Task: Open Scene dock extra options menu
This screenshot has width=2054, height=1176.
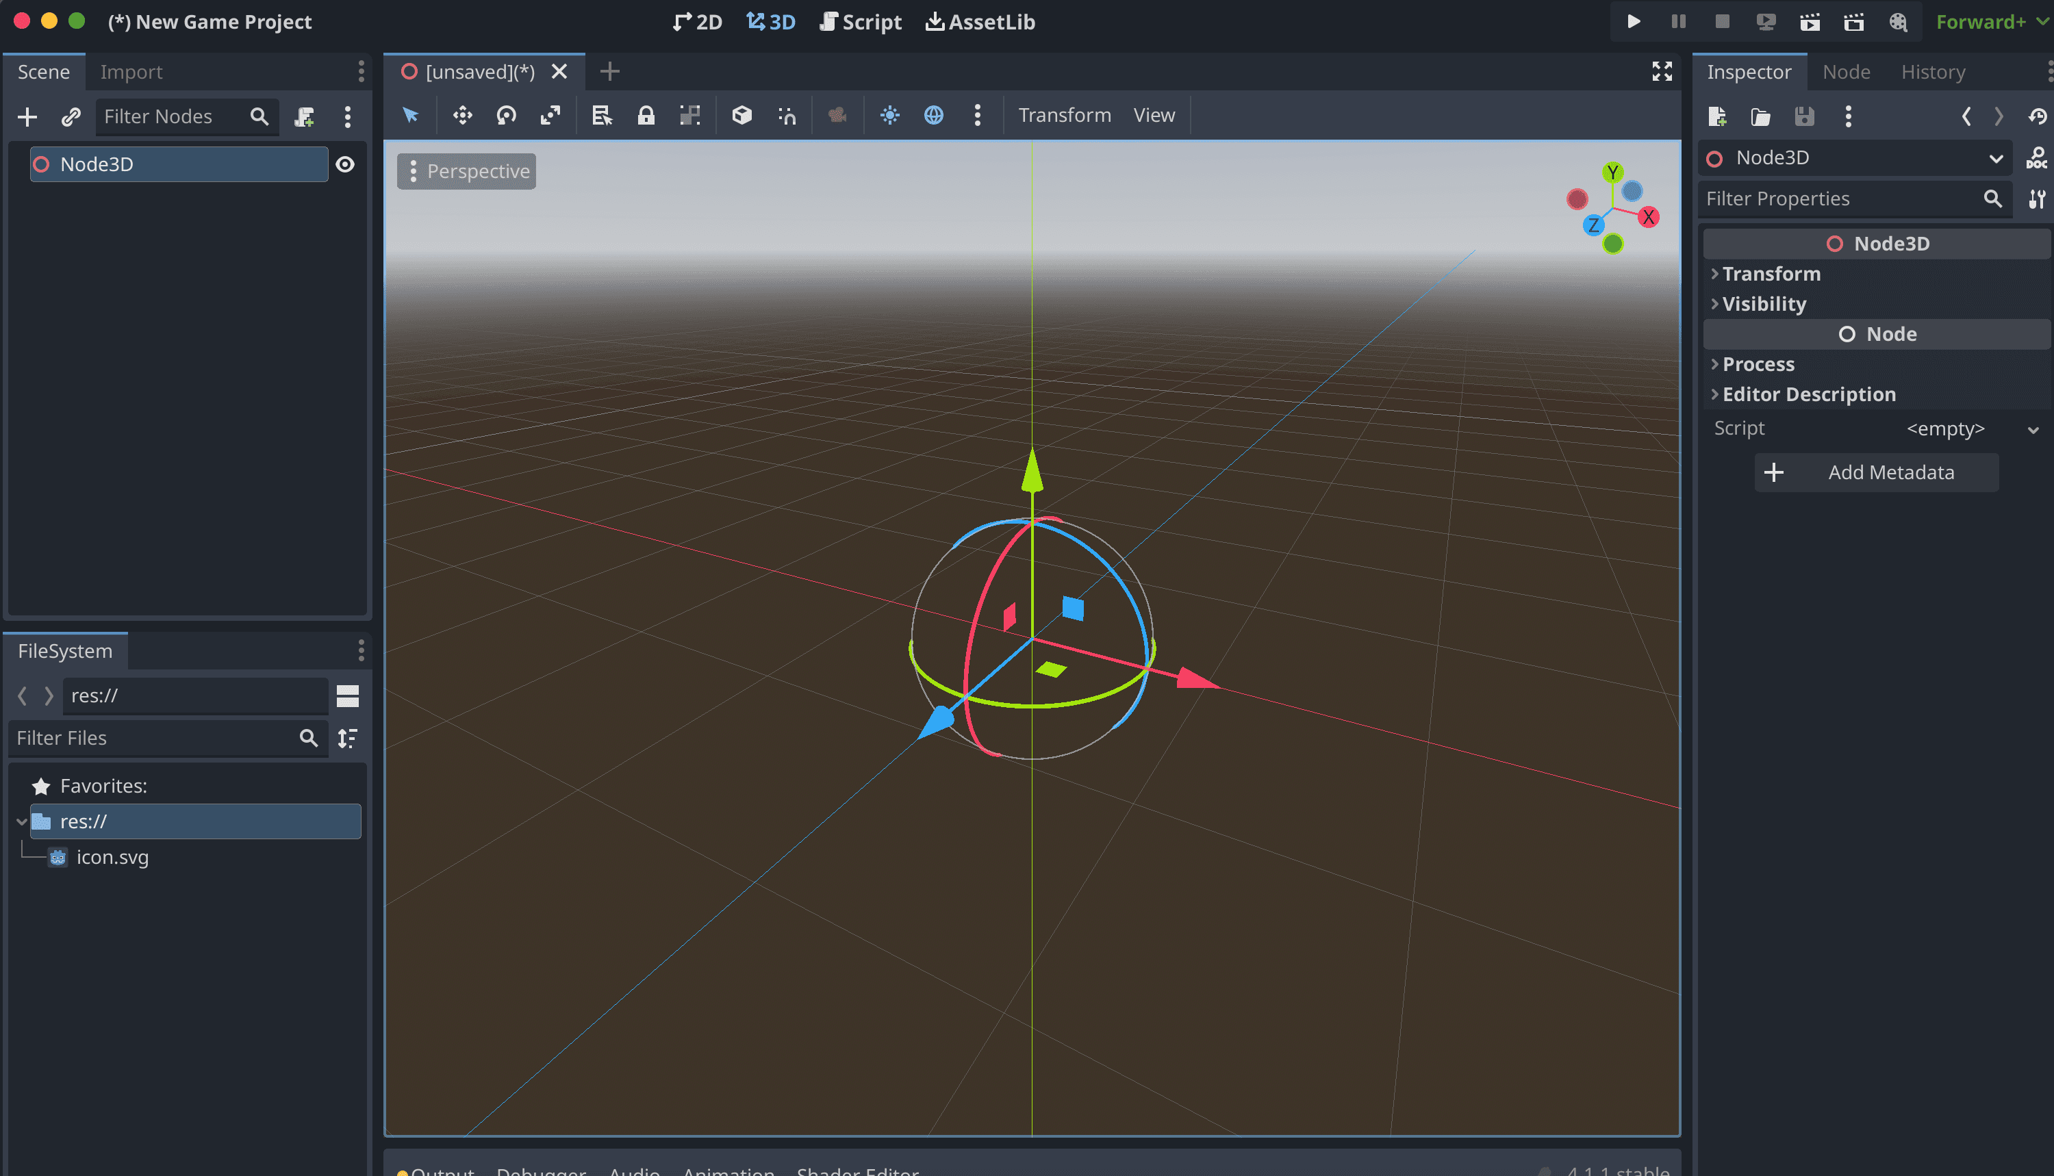Action: click(348, 117)
